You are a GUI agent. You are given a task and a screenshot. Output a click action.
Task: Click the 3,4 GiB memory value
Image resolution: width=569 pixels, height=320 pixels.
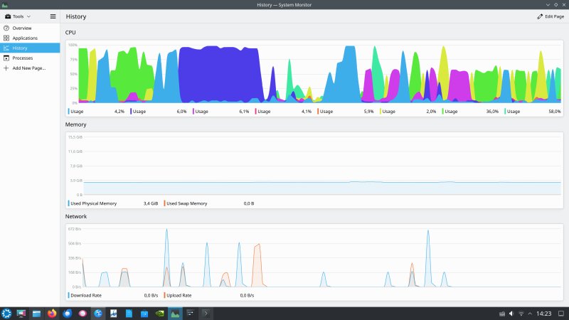coord(151,203)
